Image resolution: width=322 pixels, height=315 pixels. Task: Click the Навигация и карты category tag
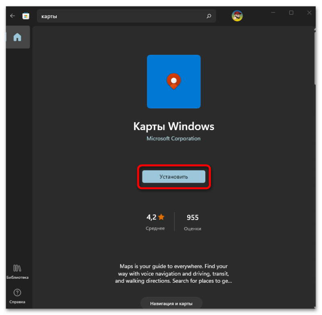point(171,303)
